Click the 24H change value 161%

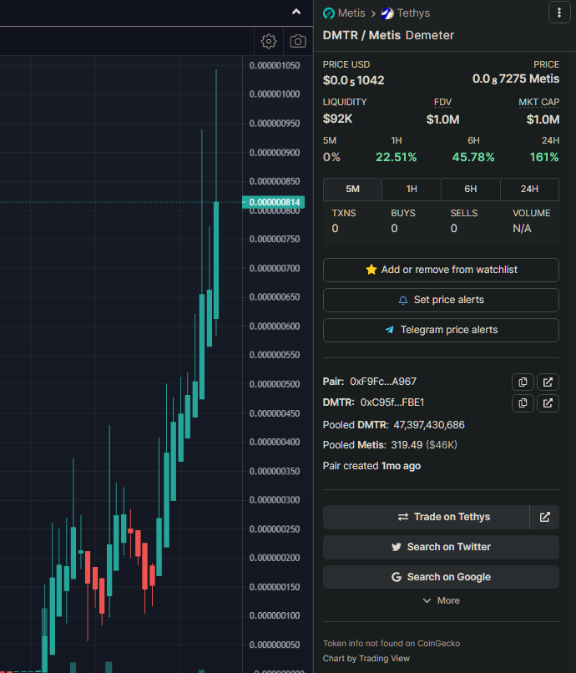click(x=544, y=157)
